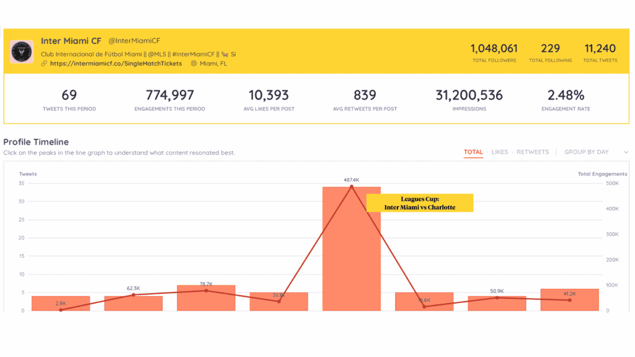635x357 pixels.
Task: Click the 62.3K data point on the line
Action: point(134,295)
